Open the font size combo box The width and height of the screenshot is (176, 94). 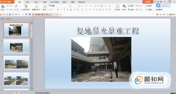pos(74,6)
